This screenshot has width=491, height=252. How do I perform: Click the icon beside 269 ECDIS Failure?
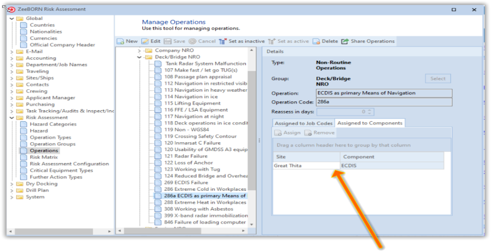(158, 183)
